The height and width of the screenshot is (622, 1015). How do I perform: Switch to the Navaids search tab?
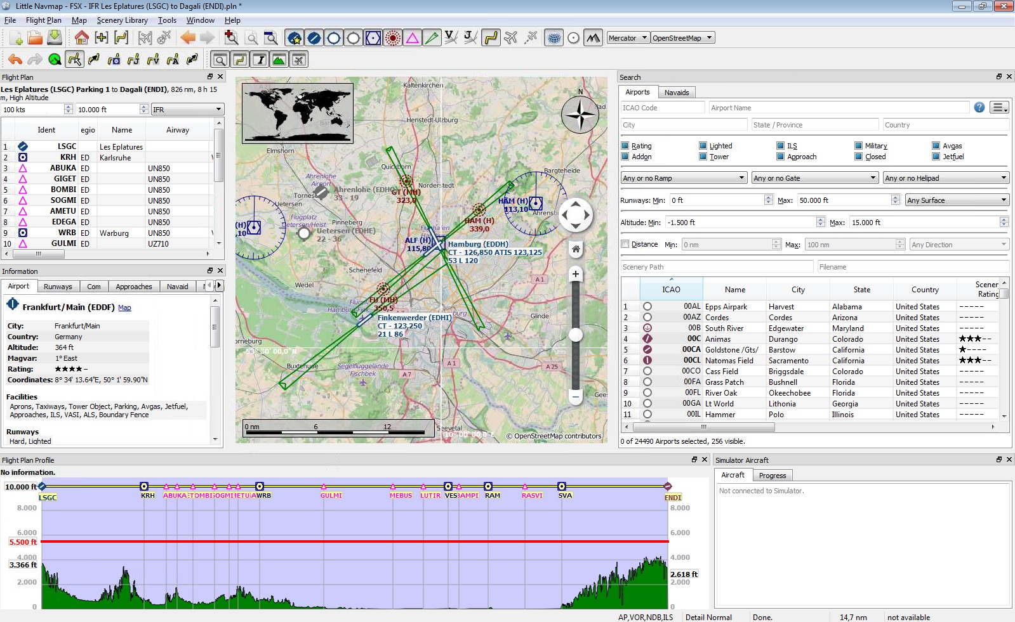point(676,93)
